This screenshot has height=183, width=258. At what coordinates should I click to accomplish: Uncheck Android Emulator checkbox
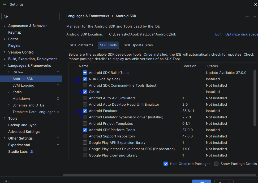[x=85, y=111]
